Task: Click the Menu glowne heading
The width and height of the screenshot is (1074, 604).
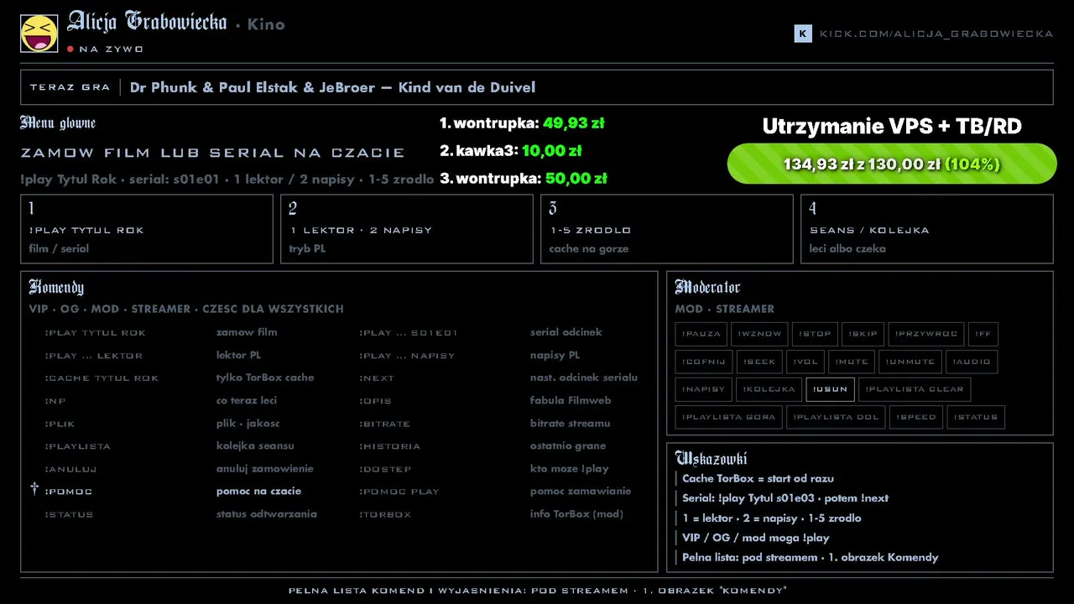Action: [58, 123]
